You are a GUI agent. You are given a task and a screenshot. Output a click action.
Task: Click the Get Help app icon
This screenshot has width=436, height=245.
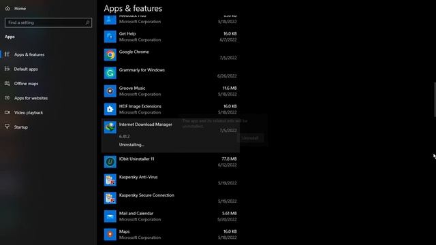pos(110,37)
